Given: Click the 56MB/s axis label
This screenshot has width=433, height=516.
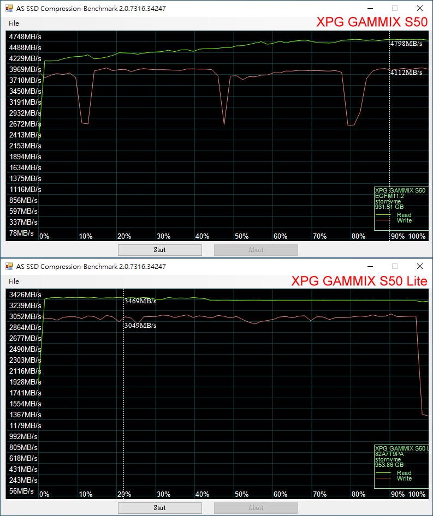Looking at the screenshot, I should pos(21,491).
